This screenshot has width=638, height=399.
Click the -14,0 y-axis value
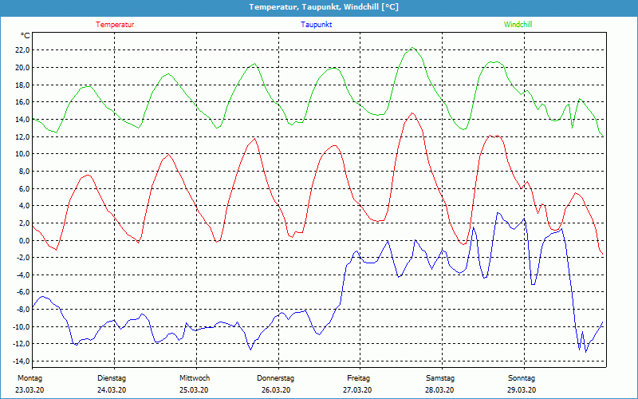coord(22,361)
